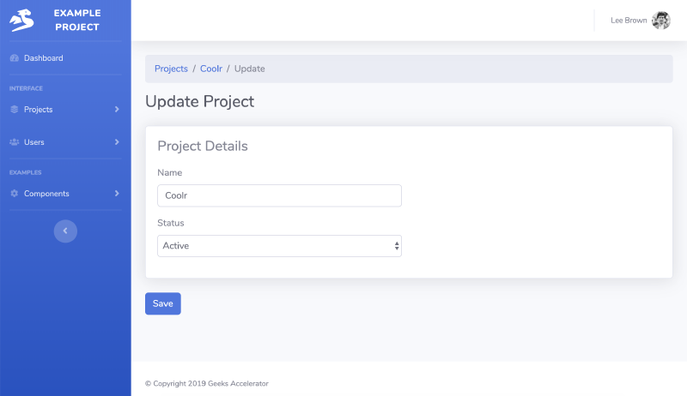Open the user avatar picture
687x396 pixels.
661,21
